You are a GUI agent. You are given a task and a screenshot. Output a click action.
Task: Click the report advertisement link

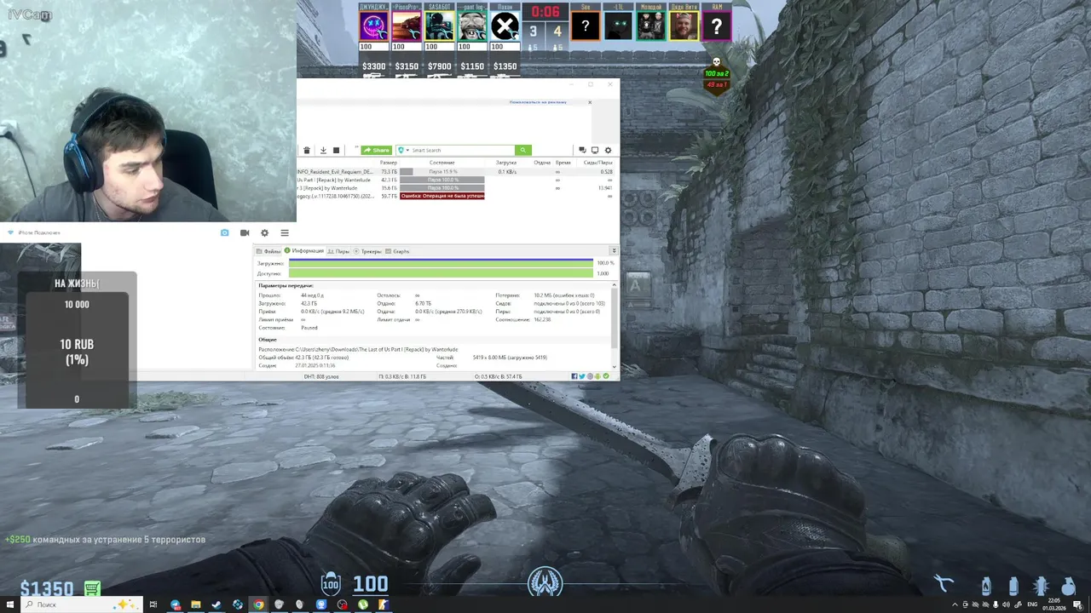pyautogui.click(x=538, y=101)
